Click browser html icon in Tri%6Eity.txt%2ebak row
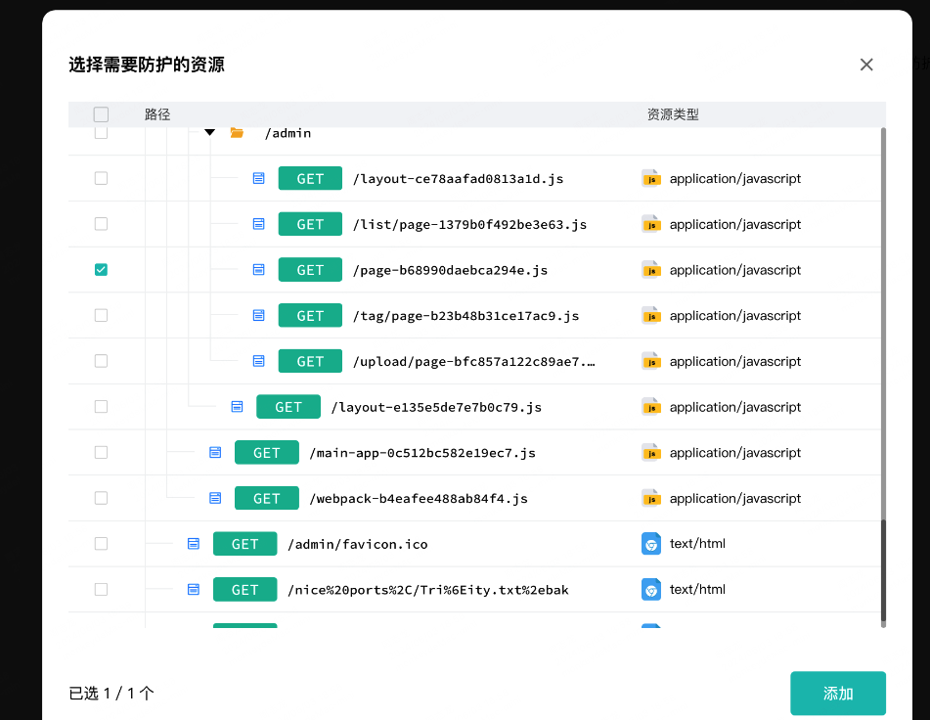Screen dimensions: 930x720 [651, 589]
